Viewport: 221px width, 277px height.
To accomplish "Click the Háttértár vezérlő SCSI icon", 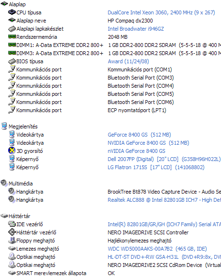I will pyautogui.click(x=12, y=232).
